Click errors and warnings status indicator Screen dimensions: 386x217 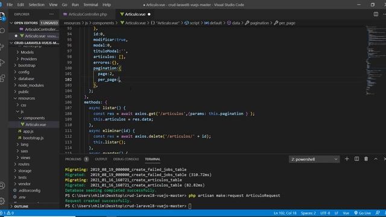7,213
